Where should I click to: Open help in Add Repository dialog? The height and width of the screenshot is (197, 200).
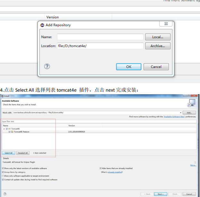(47, 66)
